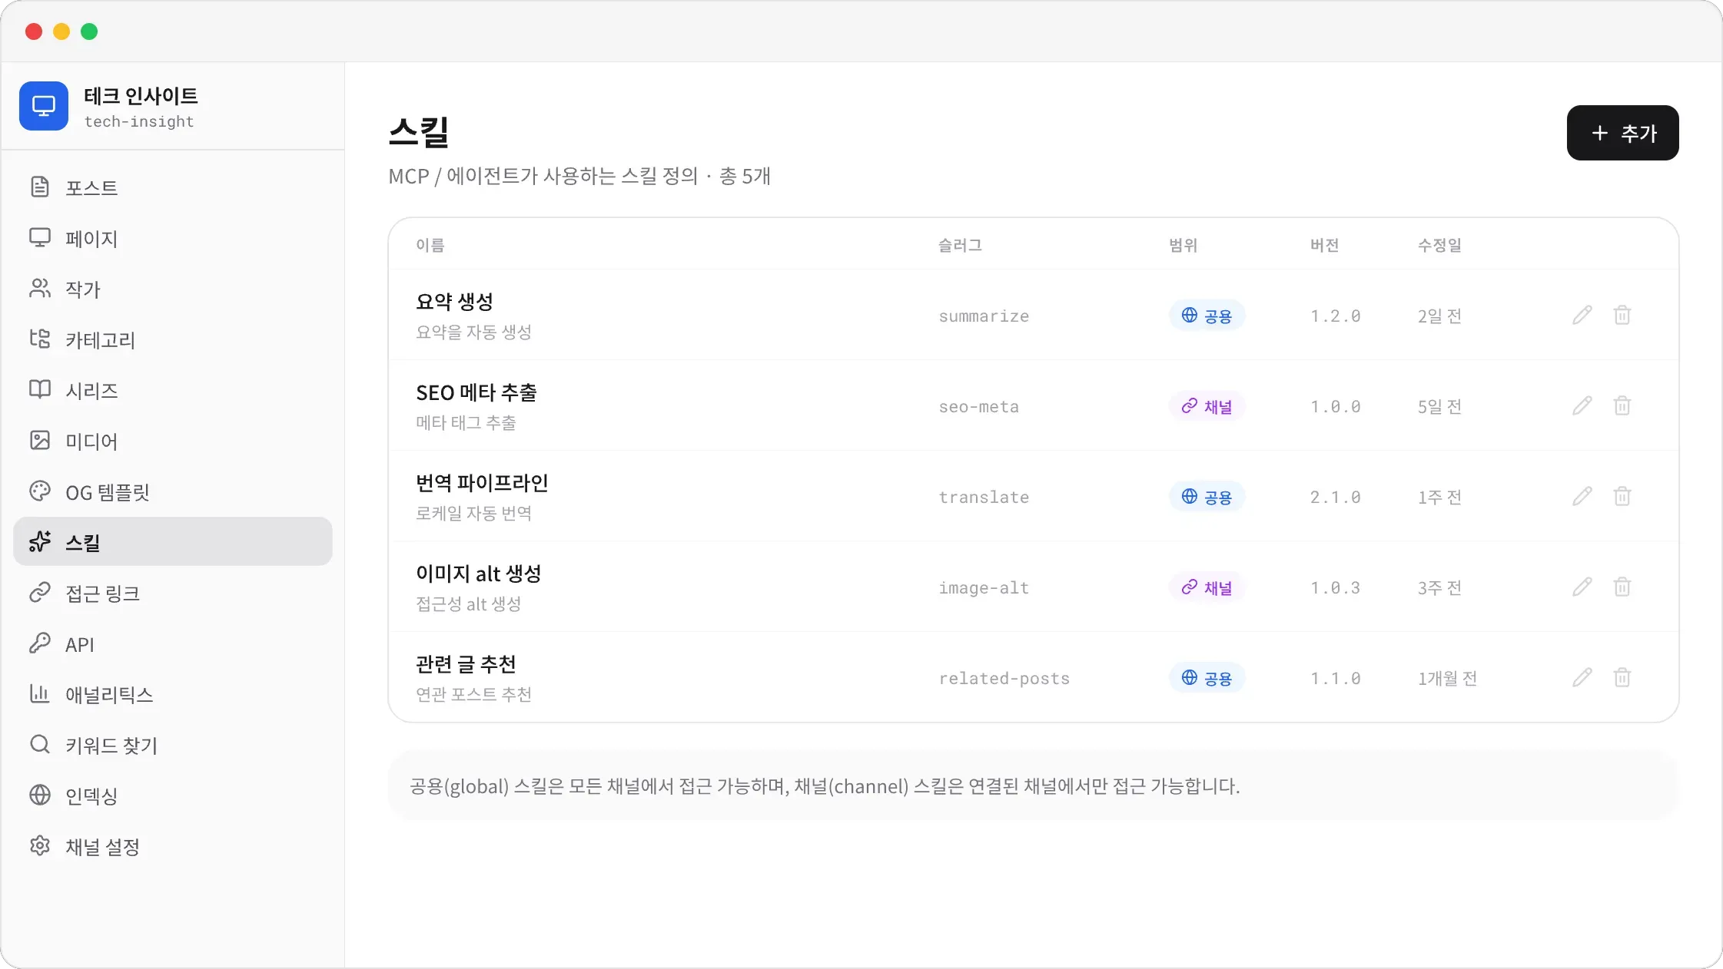Click the 포스트 document icon in sidebar
The height and width of the screenshot is (969, 1723).
point(40,187)
